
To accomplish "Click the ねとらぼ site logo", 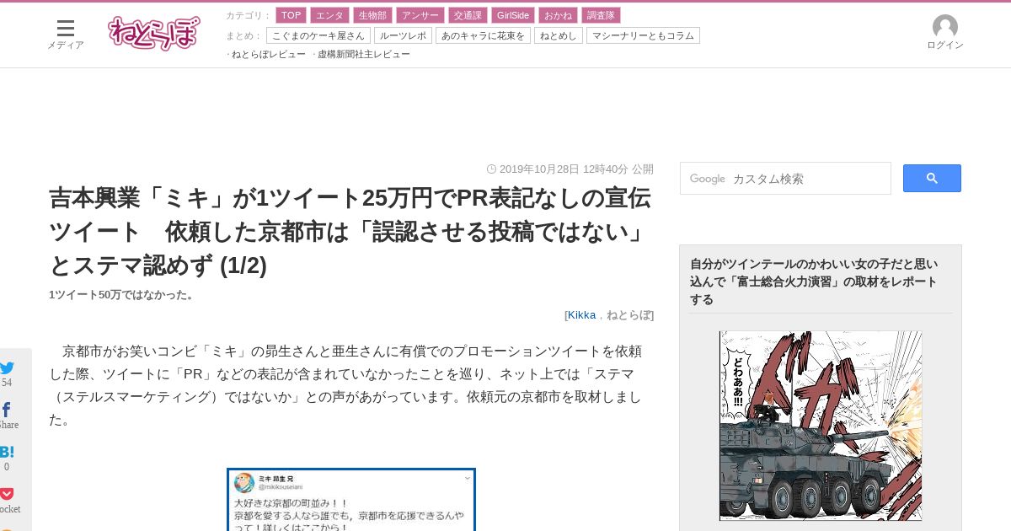I will click(x=154, y=33).
